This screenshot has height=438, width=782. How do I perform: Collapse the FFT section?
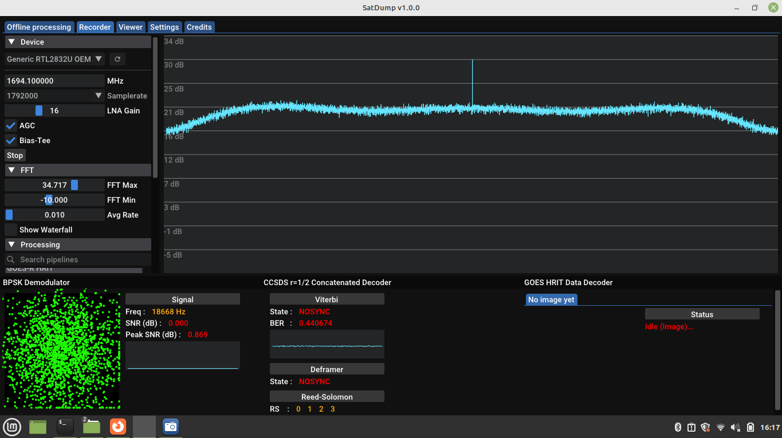click(x=10, y=170)
